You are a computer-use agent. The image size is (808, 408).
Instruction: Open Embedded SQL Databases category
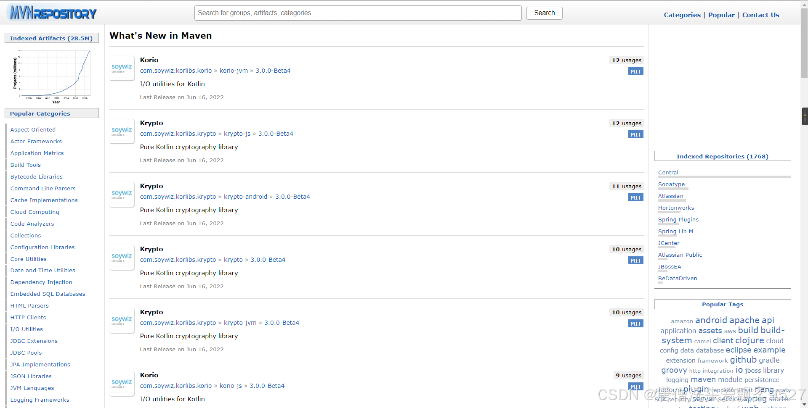[48, 294]
